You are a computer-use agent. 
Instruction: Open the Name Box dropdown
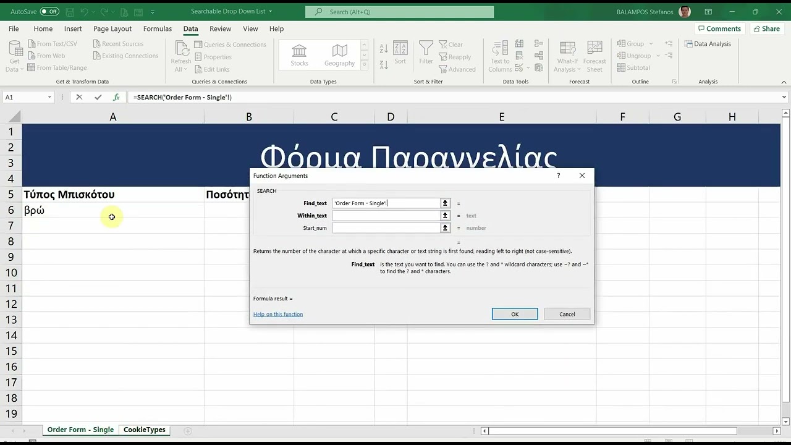[49, 97]
